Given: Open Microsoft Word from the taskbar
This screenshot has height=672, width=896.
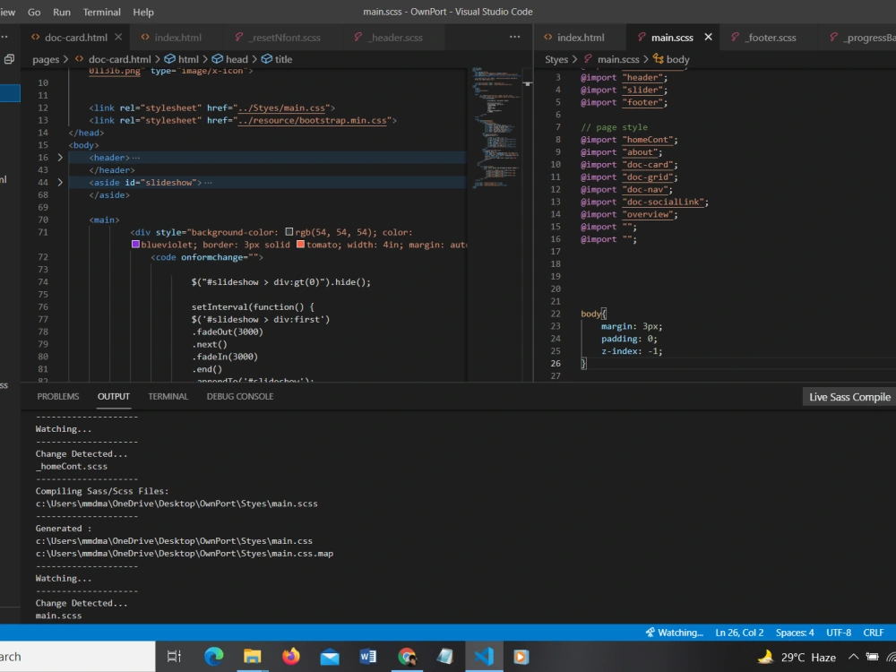Looking at the screenshot, I should pos(368,657).
